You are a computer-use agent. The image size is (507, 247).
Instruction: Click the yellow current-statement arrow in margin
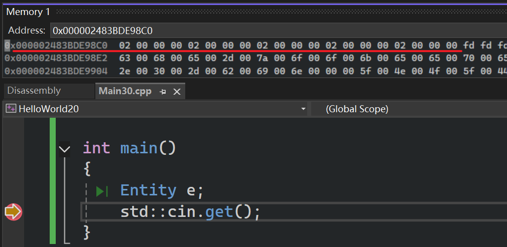[14, 212]
